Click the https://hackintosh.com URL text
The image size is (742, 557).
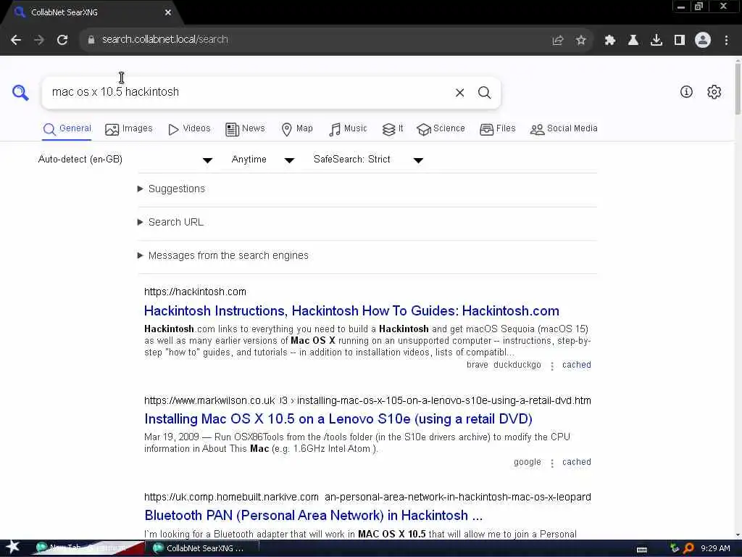click(x=195, y=292)
